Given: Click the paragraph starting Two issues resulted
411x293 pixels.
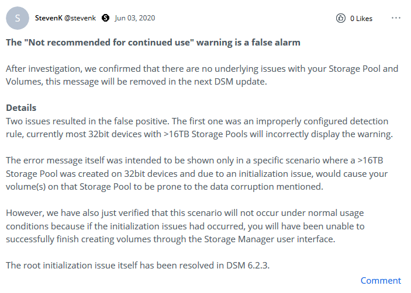Looking at the screenshot, I should 199,128.
